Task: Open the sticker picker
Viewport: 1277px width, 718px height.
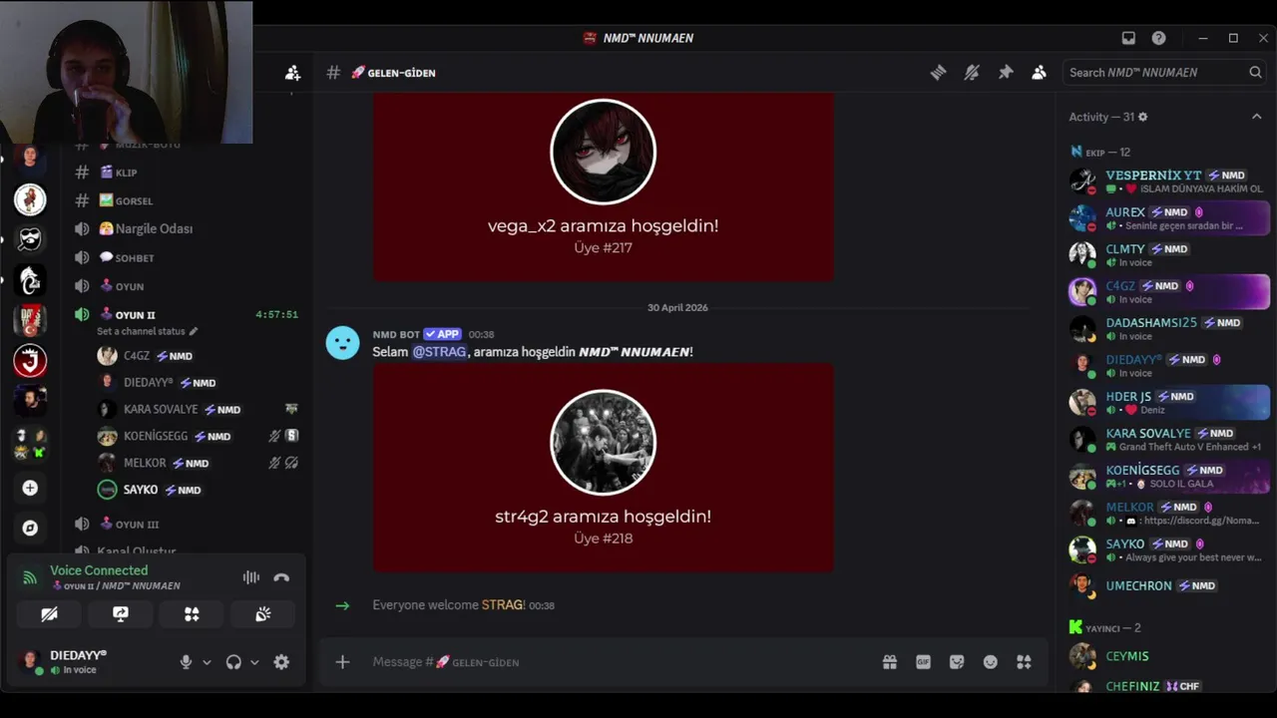Action: point(957,662)
